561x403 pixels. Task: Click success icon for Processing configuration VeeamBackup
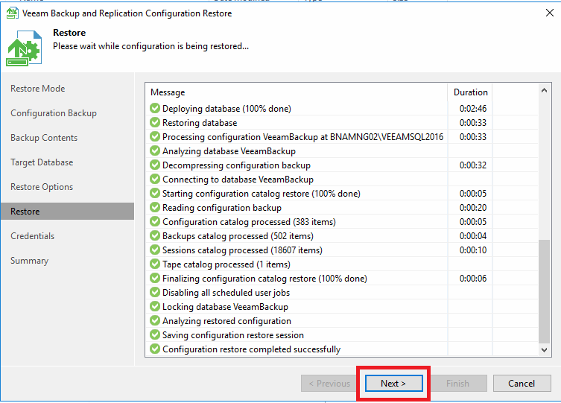click(x=155, y=136)
